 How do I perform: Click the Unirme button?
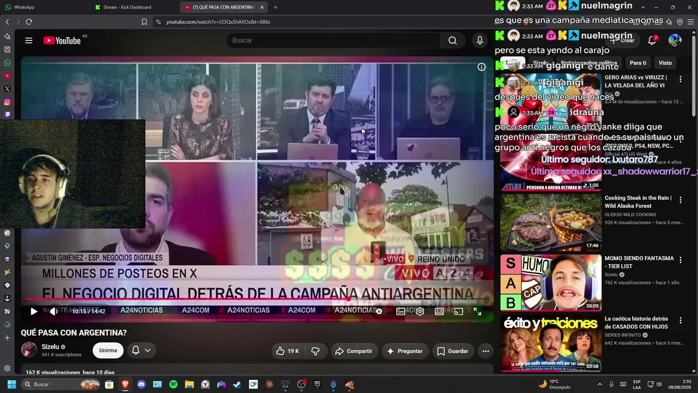108,350
